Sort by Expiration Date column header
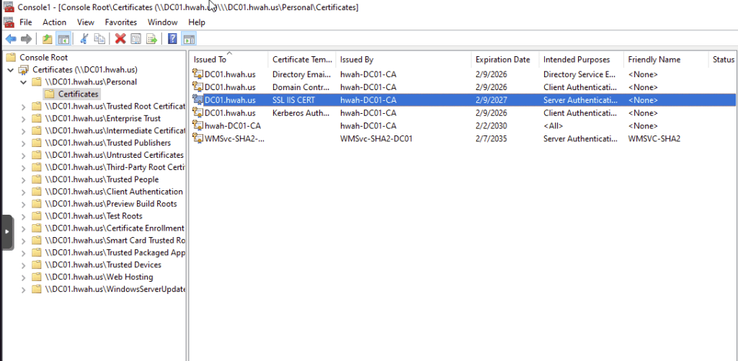Viewport: 738px width, 361px height. (502, 60)
